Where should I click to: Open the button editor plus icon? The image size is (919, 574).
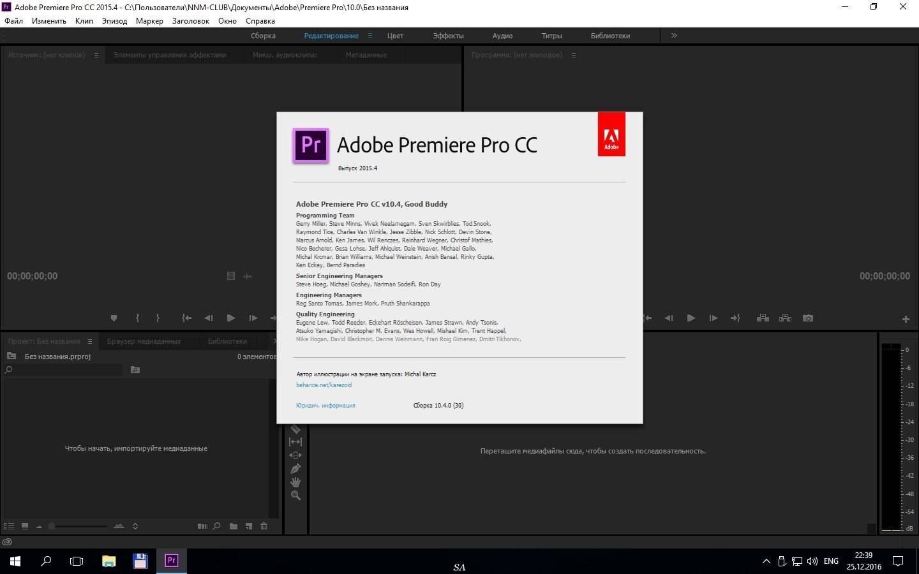[905, 319]
